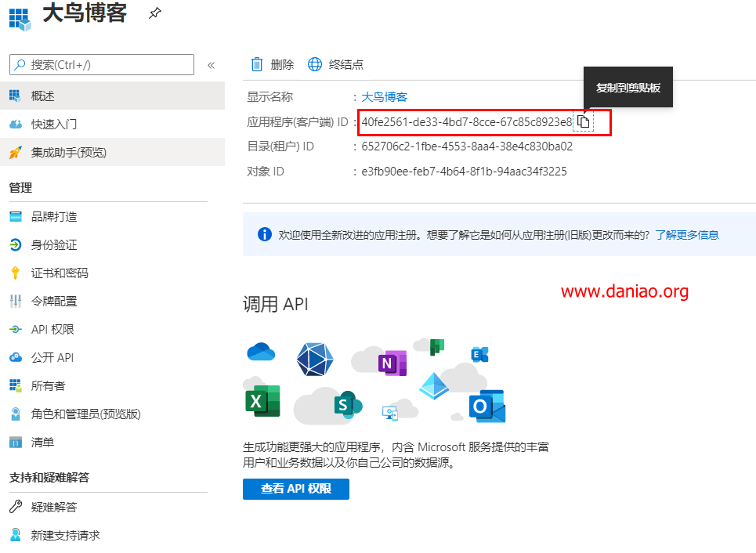Click the 清单 manifest icon
The width and height of the screenshot is (756, 553).
pyautogui.click(x=16, y=442)
